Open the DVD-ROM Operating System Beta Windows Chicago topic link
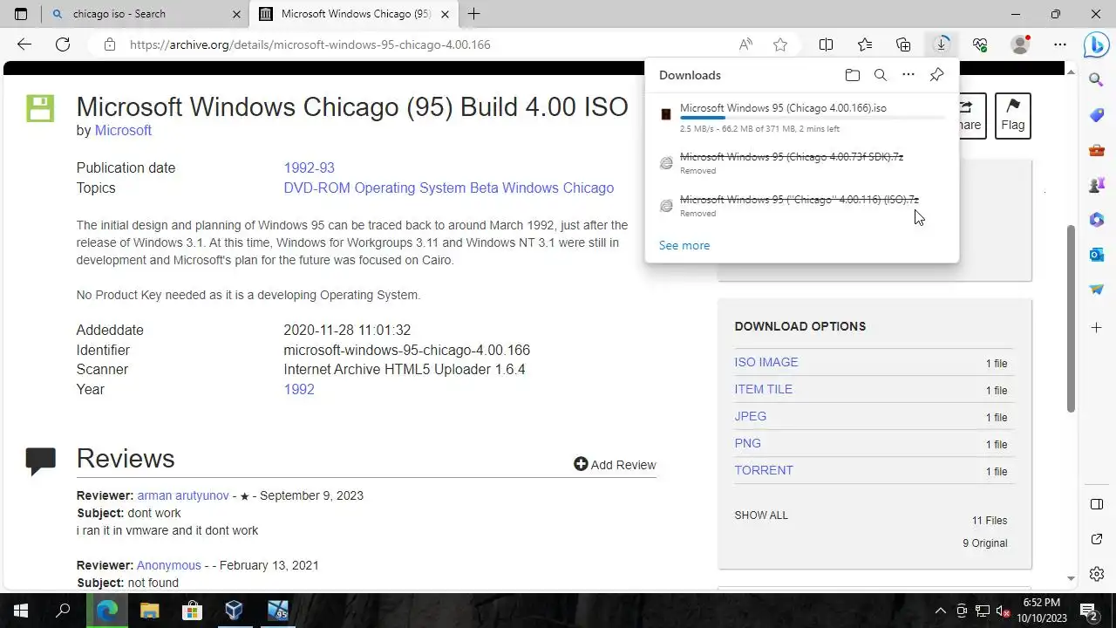The image size is (1116, 628). pyautogui.click(x=448, y=188)
